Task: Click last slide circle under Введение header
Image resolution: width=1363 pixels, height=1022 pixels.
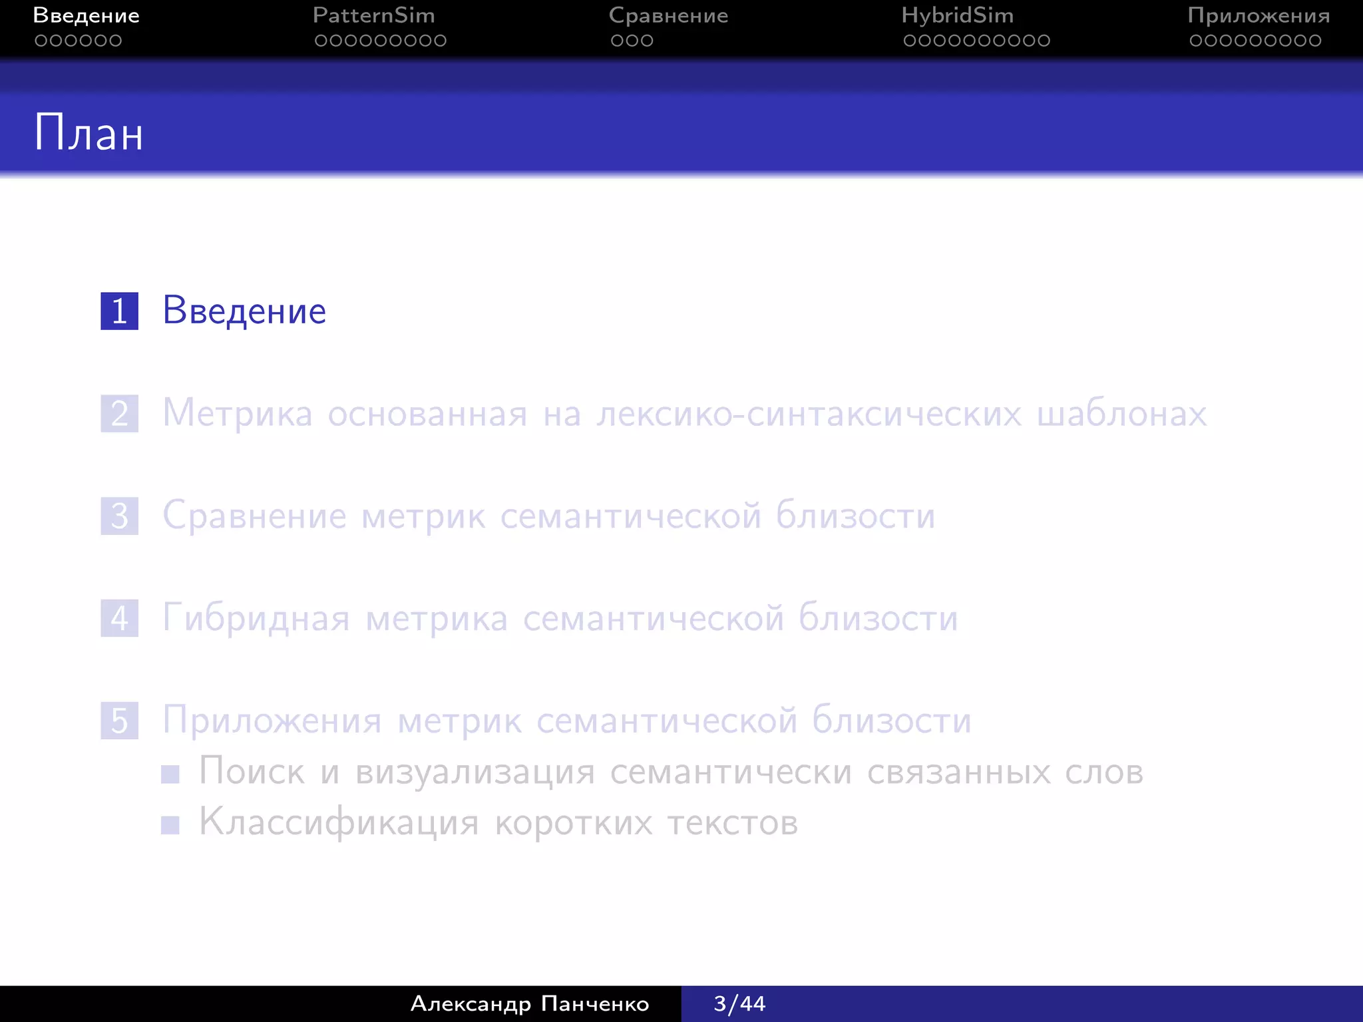Action: pyautogui.click(x=115, y=41)
